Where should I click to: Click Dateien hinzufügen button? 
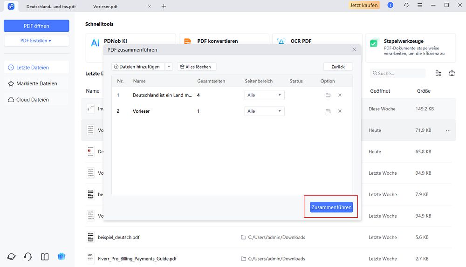[138, 67]
